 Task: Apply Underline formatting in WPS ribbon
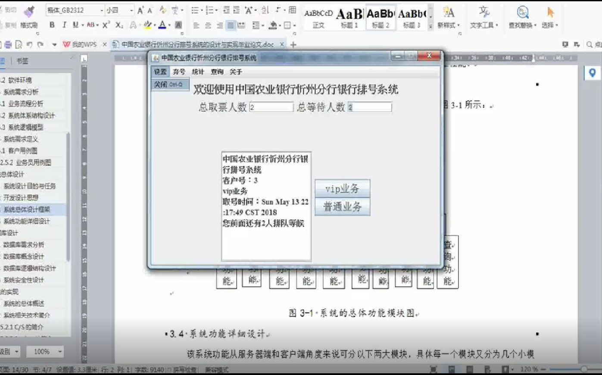click(x=75, y=25)
